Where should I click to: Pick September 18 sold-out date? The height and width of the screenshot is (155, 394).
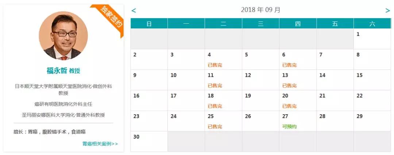pos(223,100)
